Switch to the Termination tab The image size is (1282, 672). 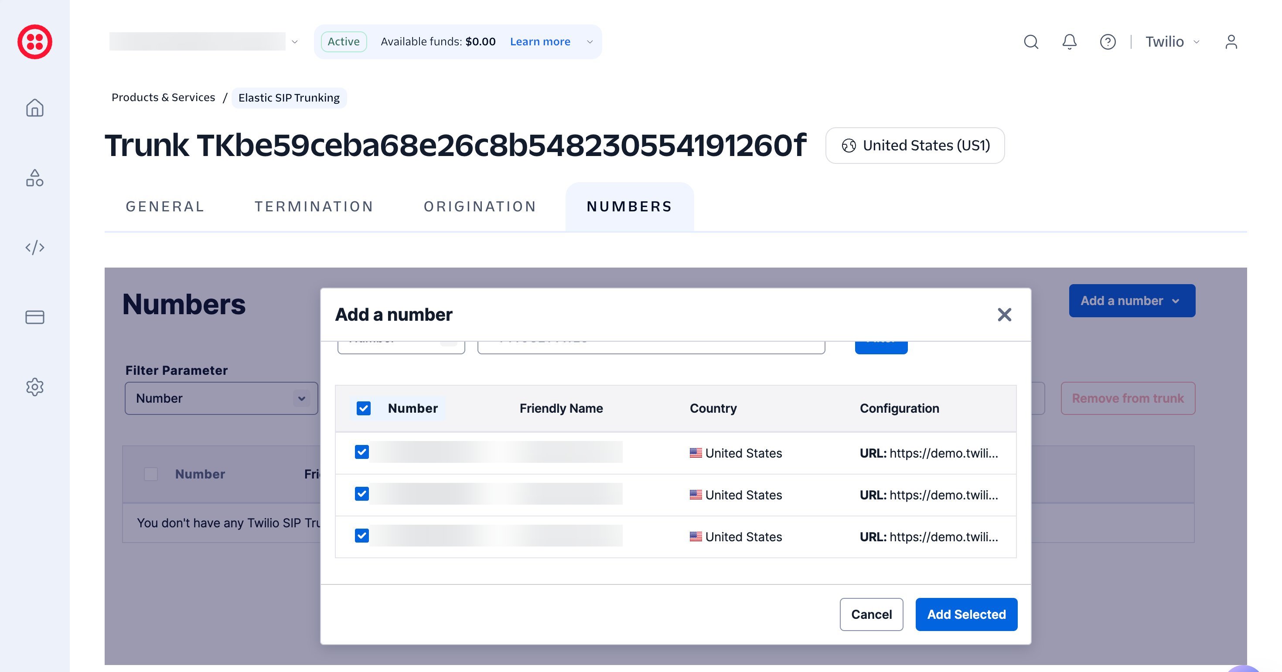tap(314, 207)
